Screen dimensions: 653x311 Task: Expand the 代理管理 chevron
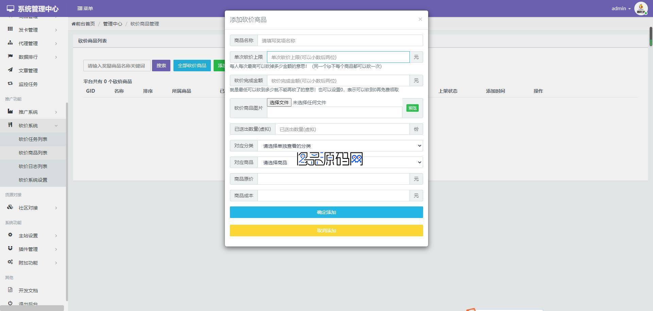pos(56,44)
